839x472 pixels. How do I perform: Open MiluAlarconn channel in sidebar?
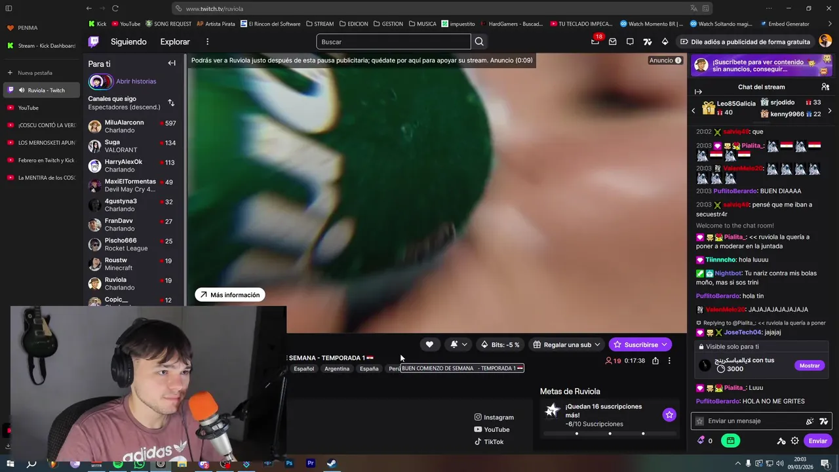click(x=133, y=127)
